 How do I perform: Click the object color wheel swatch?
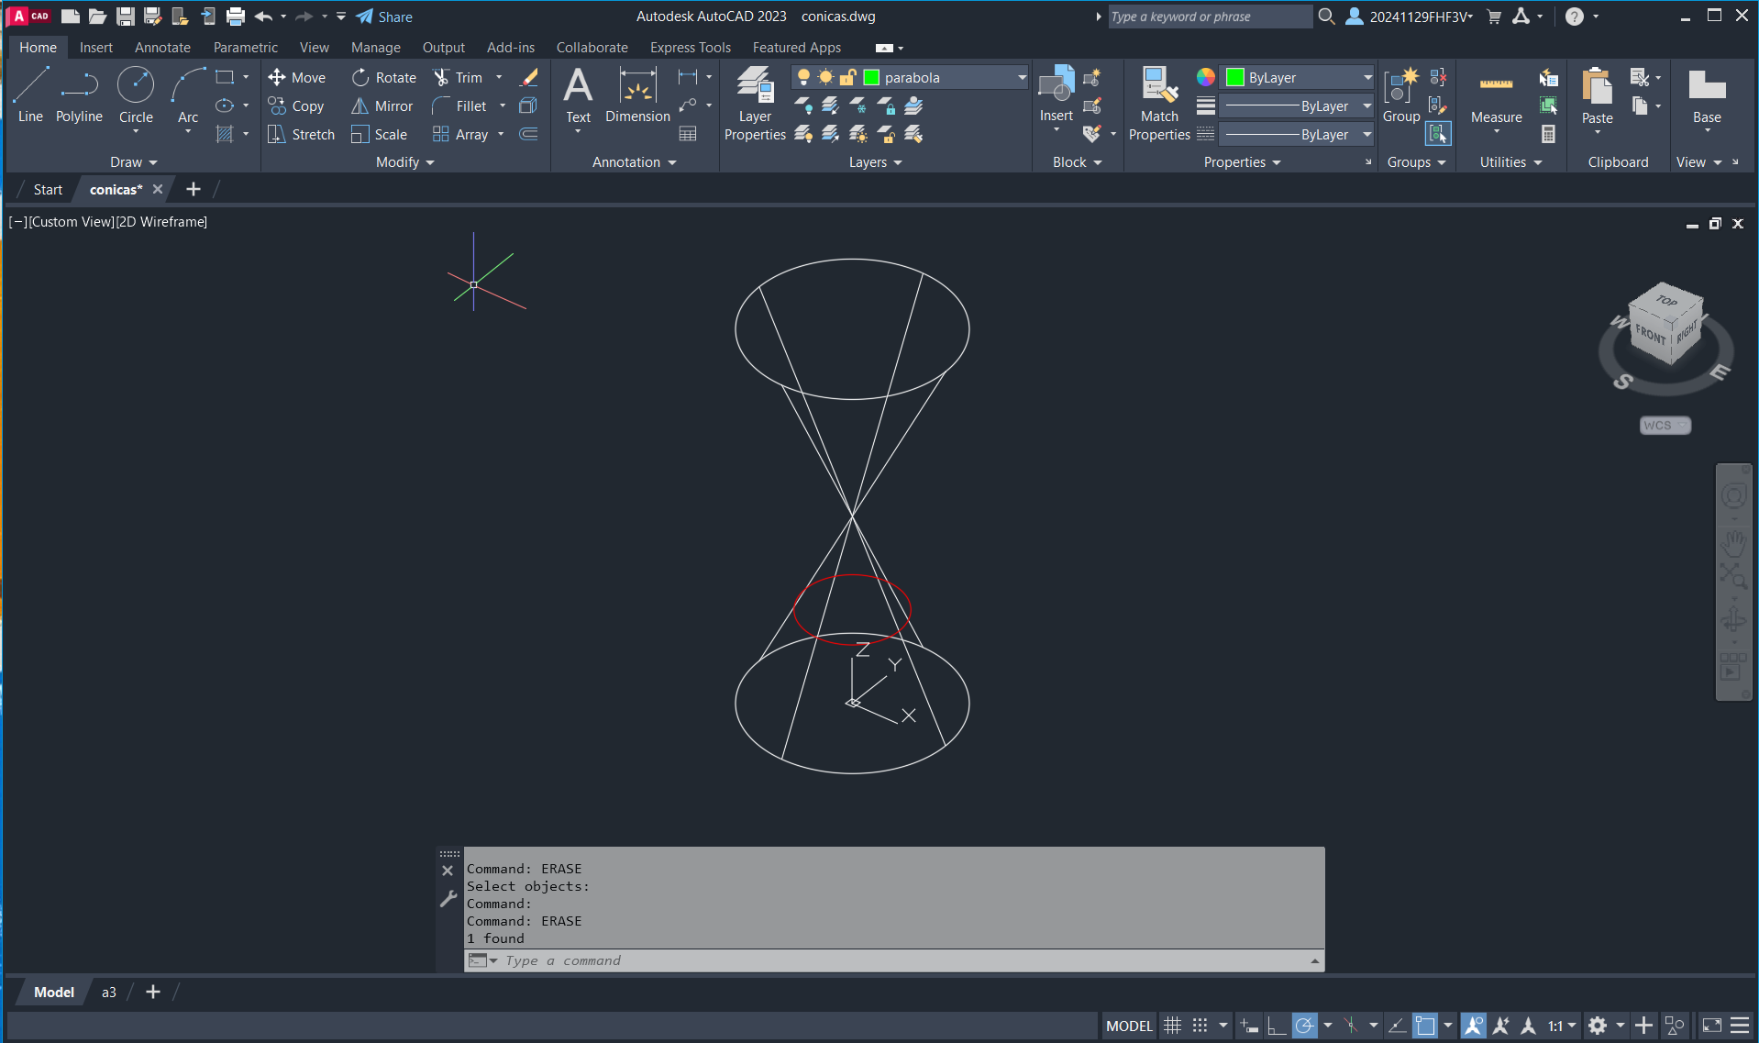(1206, 78)
